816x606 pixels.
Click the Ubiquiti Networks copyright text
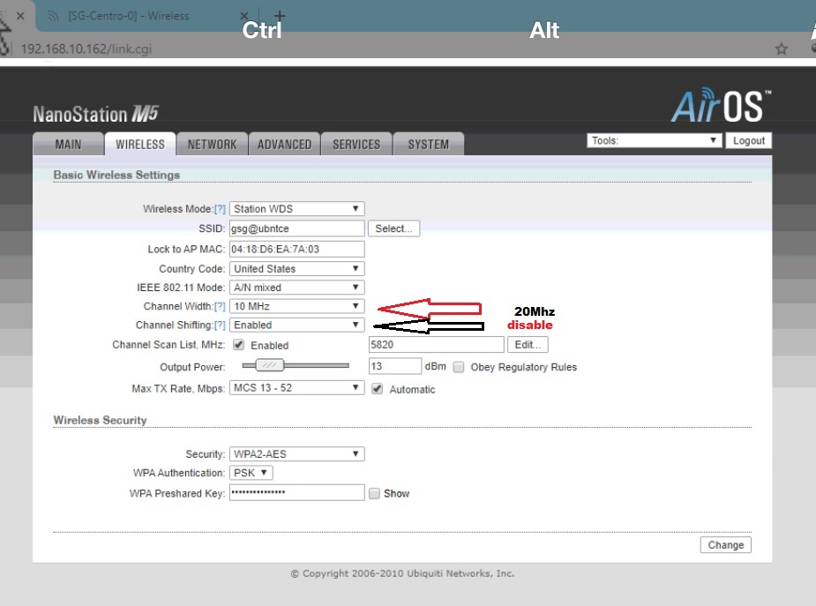click(x=402, y=573)
